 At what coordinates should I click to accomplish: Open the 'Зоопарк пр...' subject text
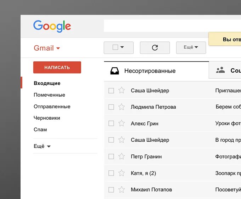(228, 173)
